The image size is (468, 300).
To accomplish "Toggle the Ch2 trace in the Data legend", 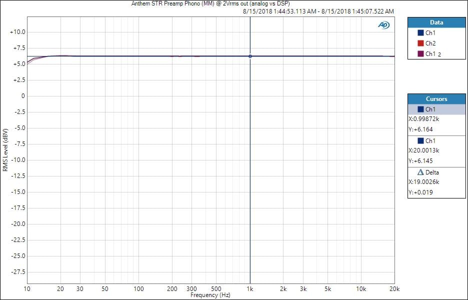I will coord(430,43).
